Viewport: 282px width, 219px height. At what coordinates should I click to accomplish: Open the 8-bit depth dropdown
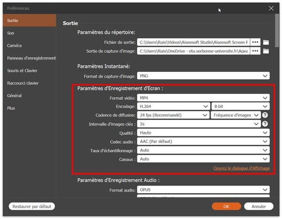click(x=240, y=107)
